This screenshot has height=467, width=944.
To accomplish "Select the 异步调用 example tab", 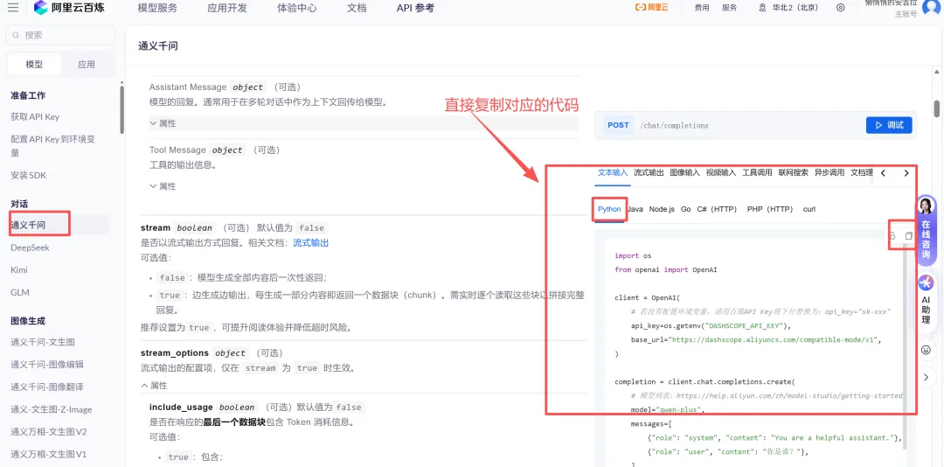I will click(x=829, y=172).
